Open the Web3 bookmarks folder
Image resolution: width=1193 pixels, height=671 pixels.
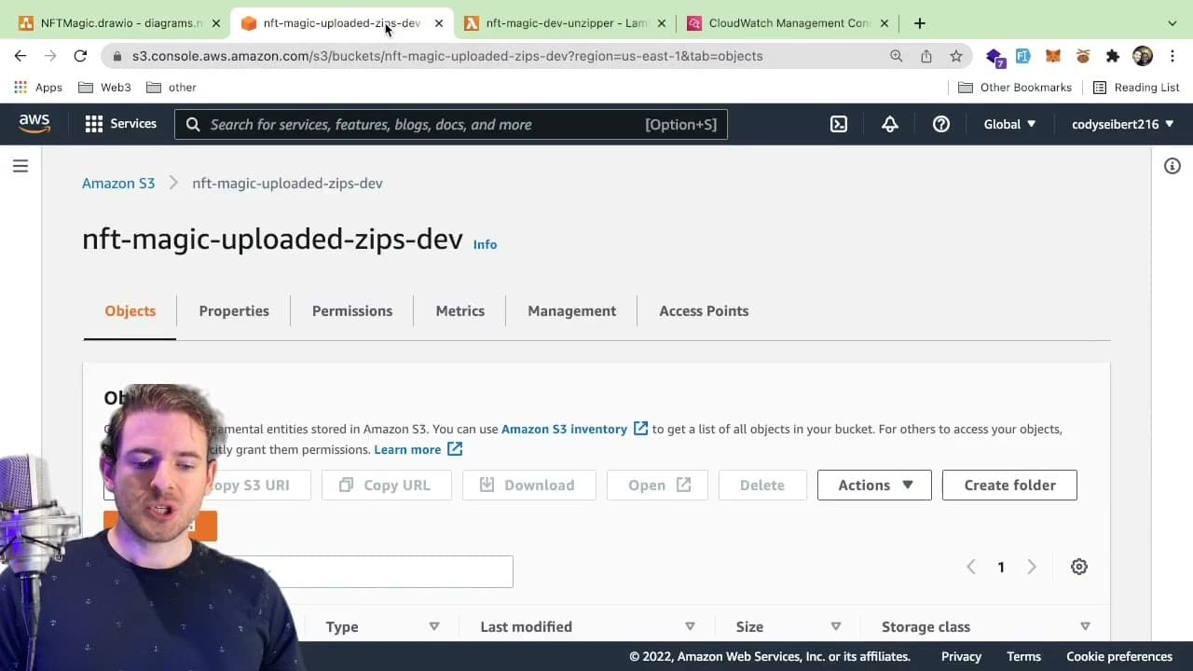[x=104, y=88]
